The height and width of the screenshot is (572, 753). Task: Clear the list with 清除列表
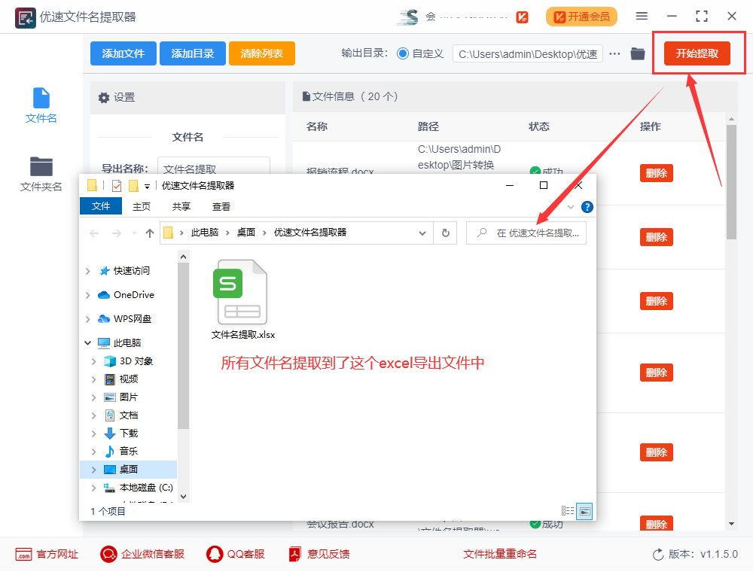tap(261, 53)
